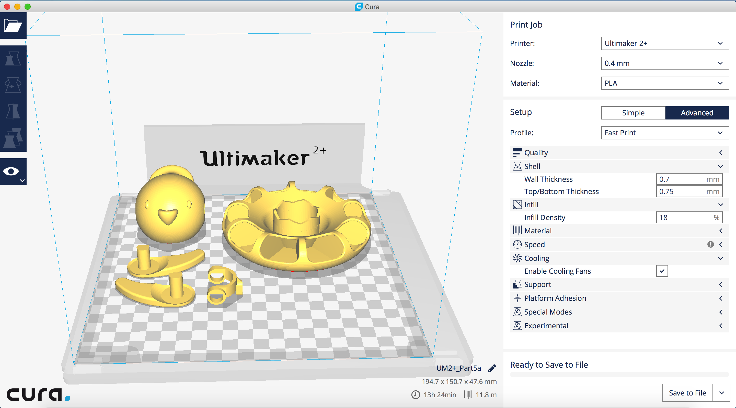Open the View Mode eye icon
Image resolution: width=736 pixels, height=408 pixels.
11,171
